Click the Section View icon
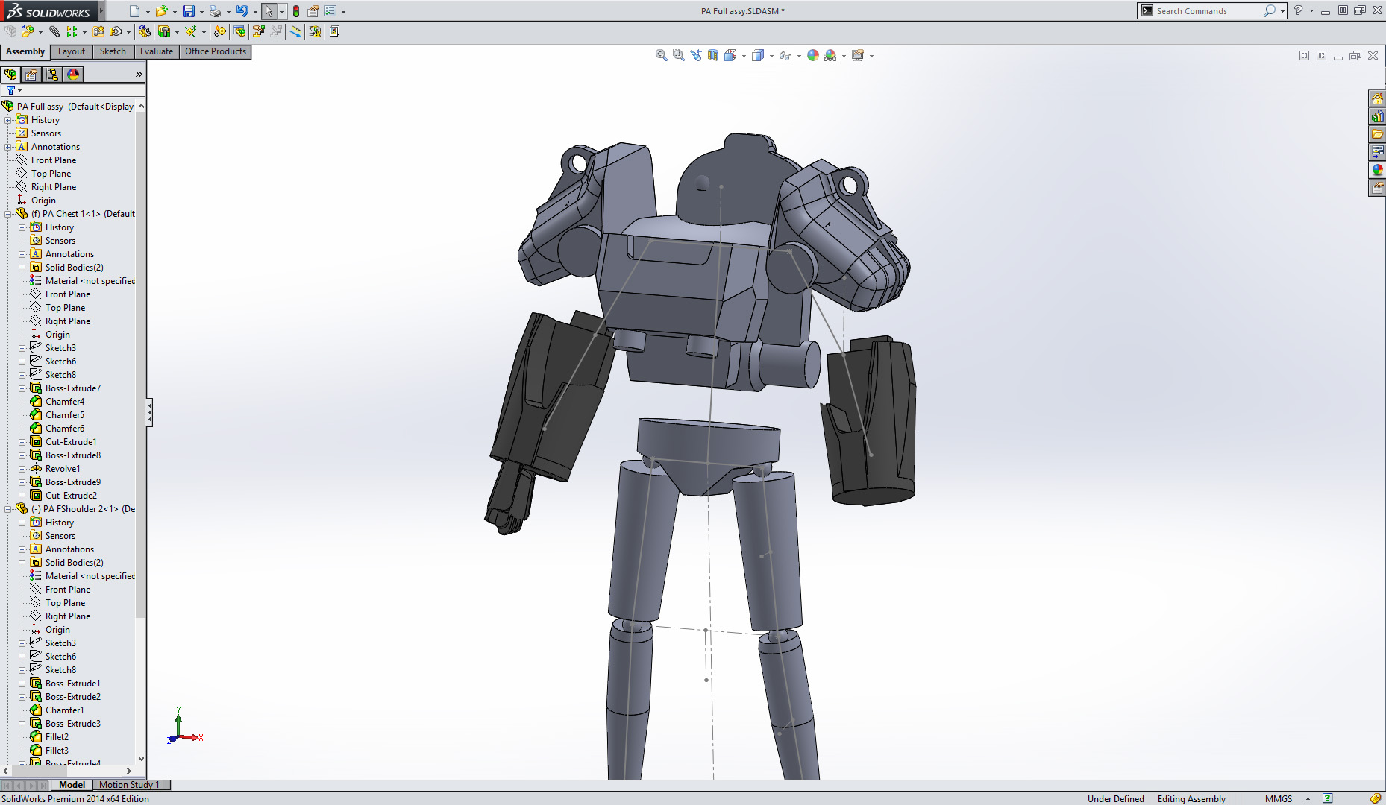The height and width of the screenshot is (805, 1386). tap(712, 55)
